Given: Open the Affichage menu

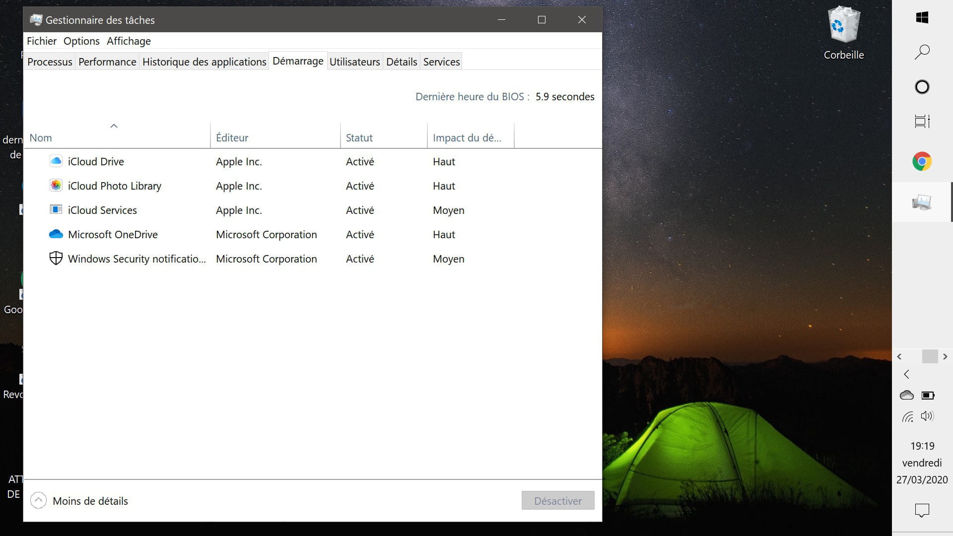Looking at the screenshot, I should (129, 41).
